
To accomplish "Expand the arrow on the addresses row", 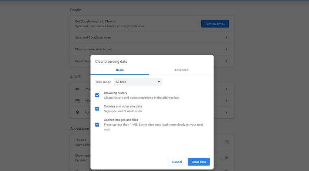I will pos(226,112).
